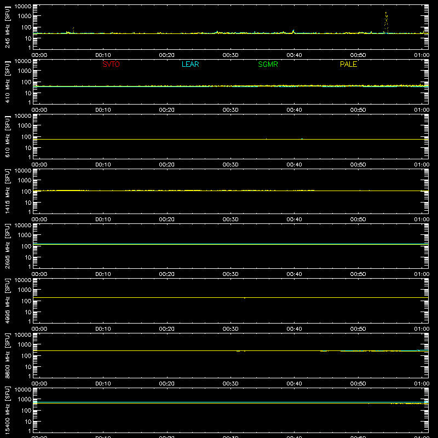Click the 00:30 time label below the 245 MHz plot
Screen dimensions: 438x438
point(230,55)
